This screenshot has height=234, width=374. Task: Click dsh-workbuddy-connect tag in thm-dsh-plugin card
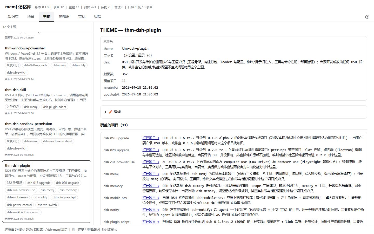pyautogui.click(x=23, y=212)
